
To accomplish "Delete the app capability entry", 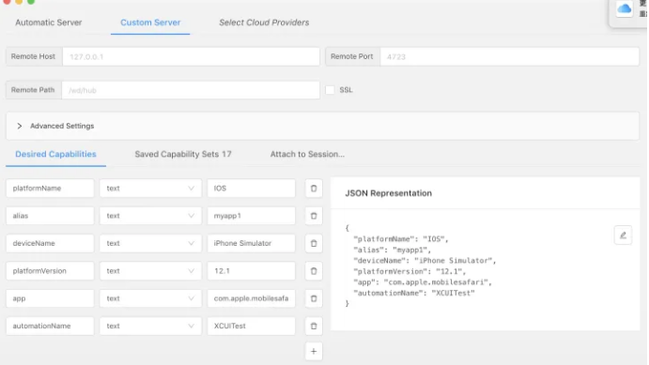I will tap(314, 298).
